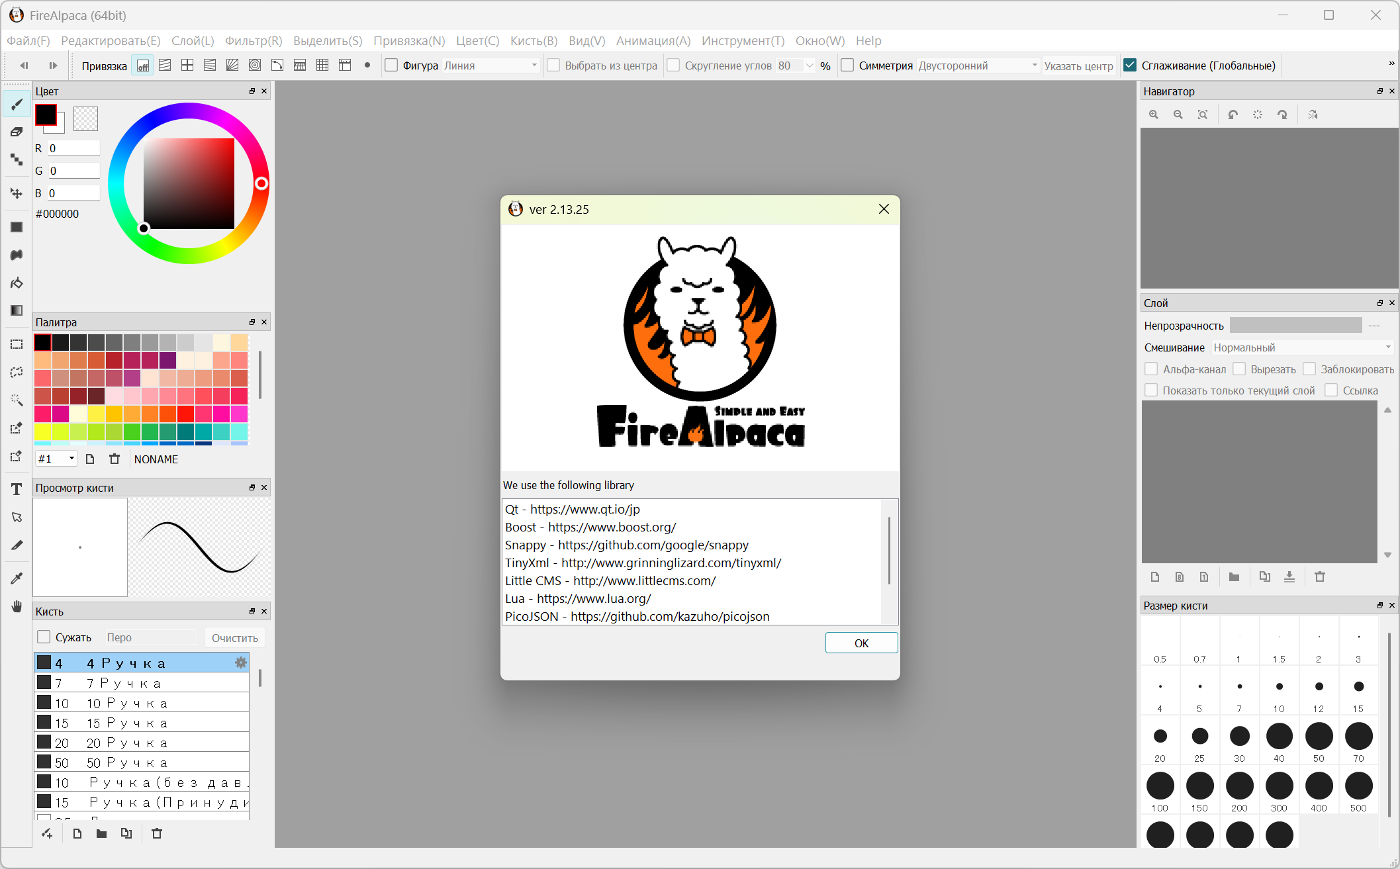
Task: Click the Очистить button
Action: pyautogui.click(x=234, y=637)
